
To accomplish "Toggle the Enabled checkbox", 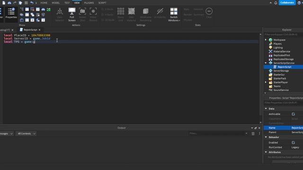I will pyautogui.click(x=294, y=143).
